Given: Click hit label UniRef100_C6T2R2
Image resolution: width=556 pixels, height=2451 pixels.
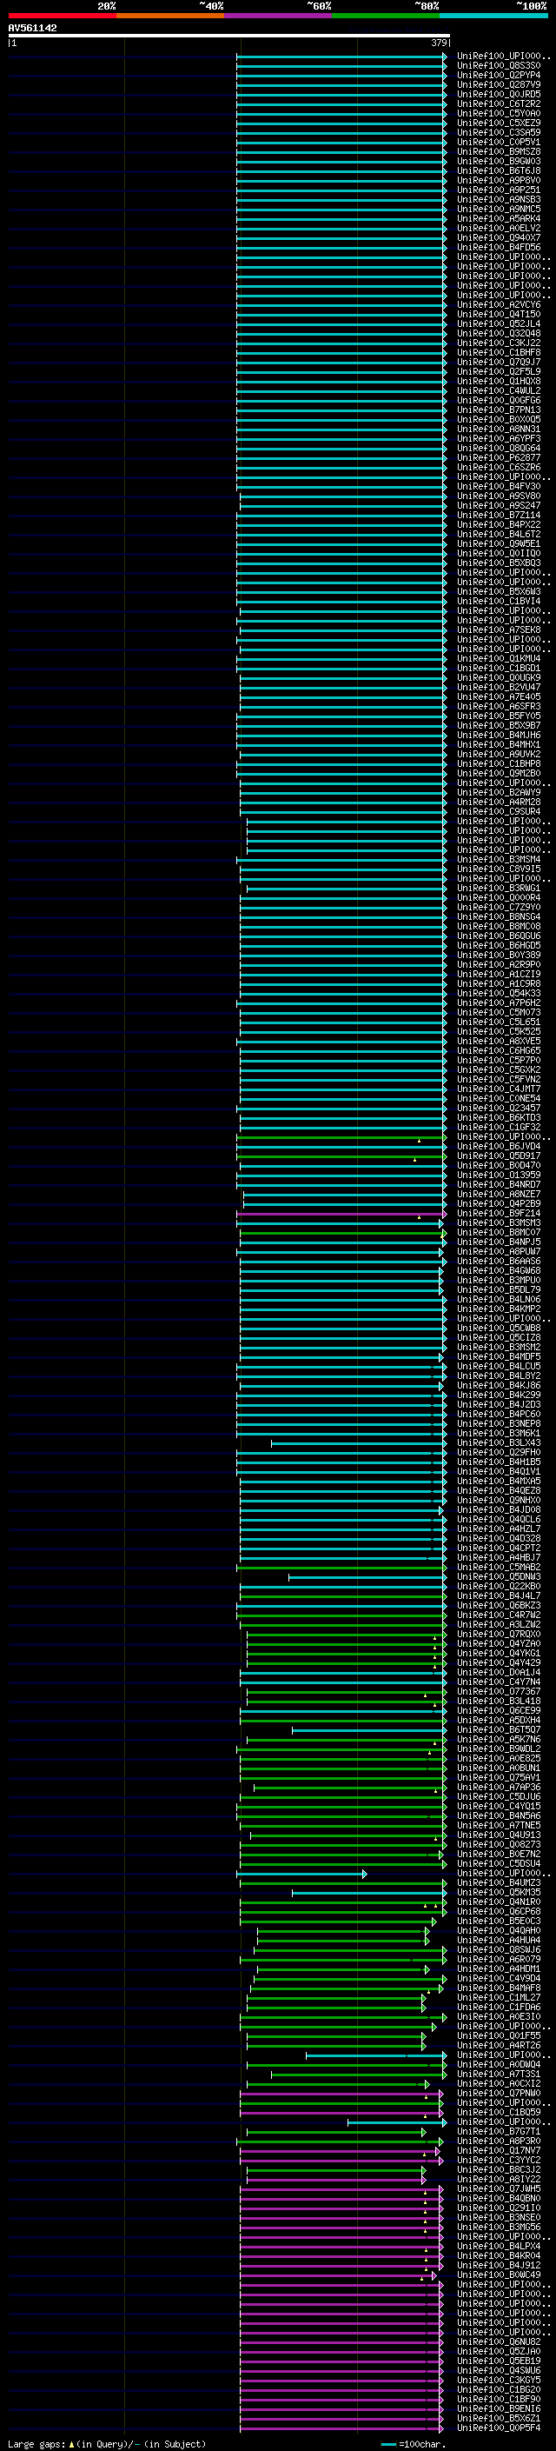Looking at the screenshot, I should pos(498,103).
